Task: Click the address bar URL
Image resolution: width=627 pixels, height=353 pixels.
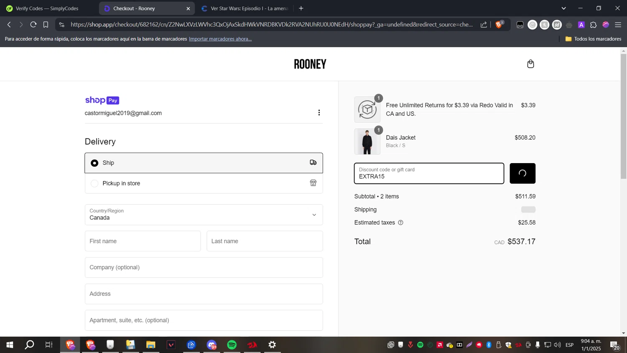Action: pos(272,25)
